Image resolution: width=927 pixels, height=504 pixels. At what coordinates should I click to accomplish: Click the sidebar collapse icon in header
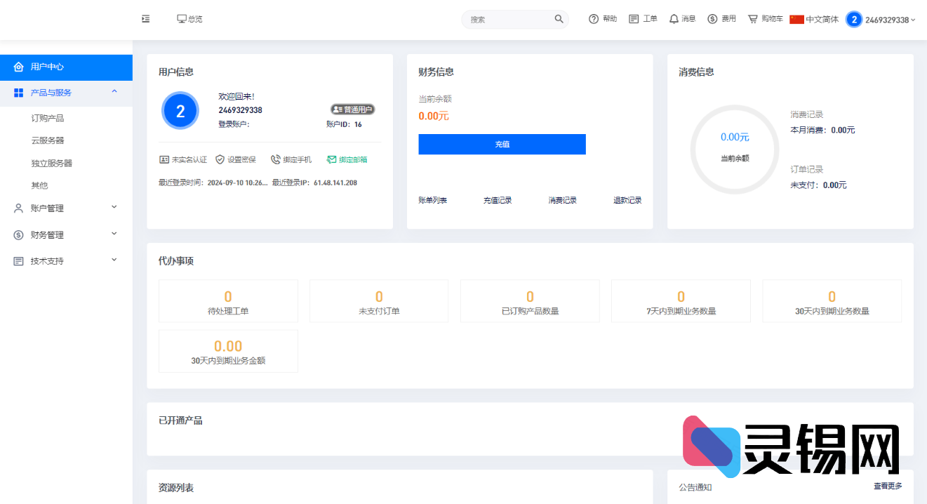pyautogui.click(x=146, y=19)
